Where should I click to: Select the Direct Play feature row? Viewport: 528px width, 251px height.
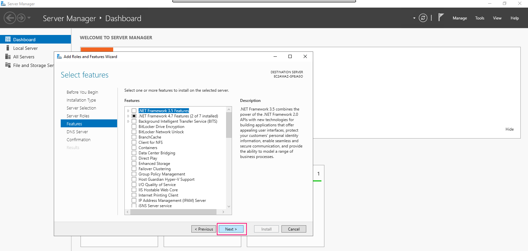(148, 158)
